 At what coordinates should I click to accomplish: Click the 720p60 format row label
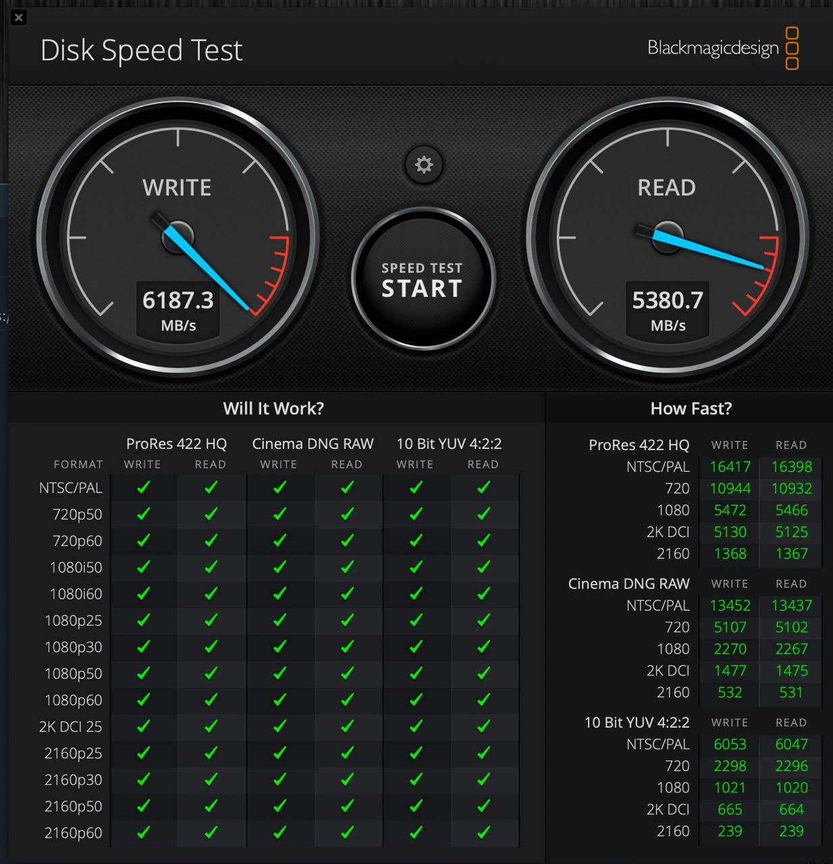coord(78,541)
